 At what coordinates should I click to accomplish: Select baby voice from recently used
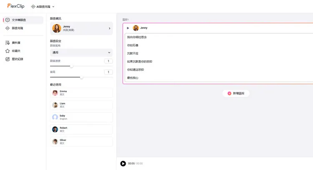pyautogui.click(x=81, y=117)
